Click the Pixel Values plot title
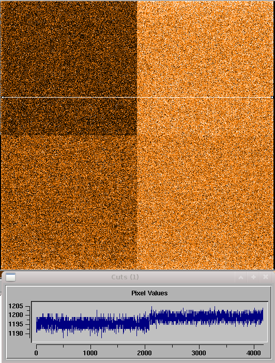Viewport: 275px width, 363px height. tap(149, 293)
